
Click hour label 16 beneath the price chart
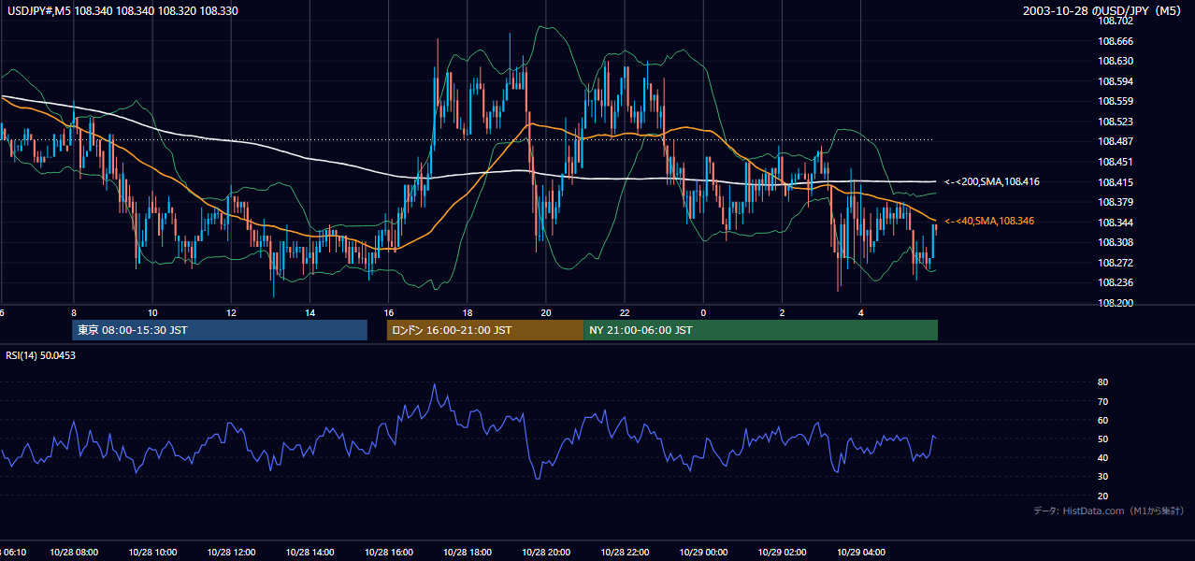pyautogui.click(x=389, y=312)
